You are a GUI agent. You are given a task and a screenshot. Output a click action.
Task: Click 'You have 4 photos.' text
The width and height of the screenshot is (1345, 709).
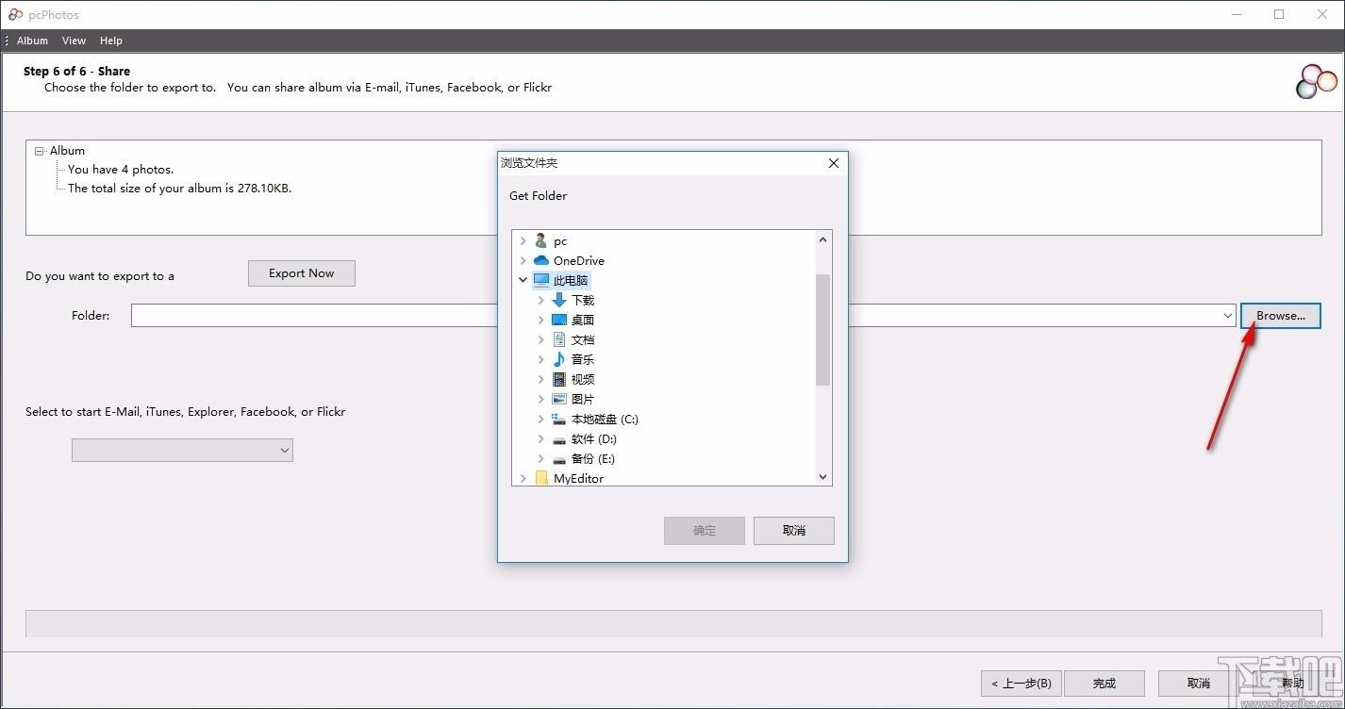point(121,170)
